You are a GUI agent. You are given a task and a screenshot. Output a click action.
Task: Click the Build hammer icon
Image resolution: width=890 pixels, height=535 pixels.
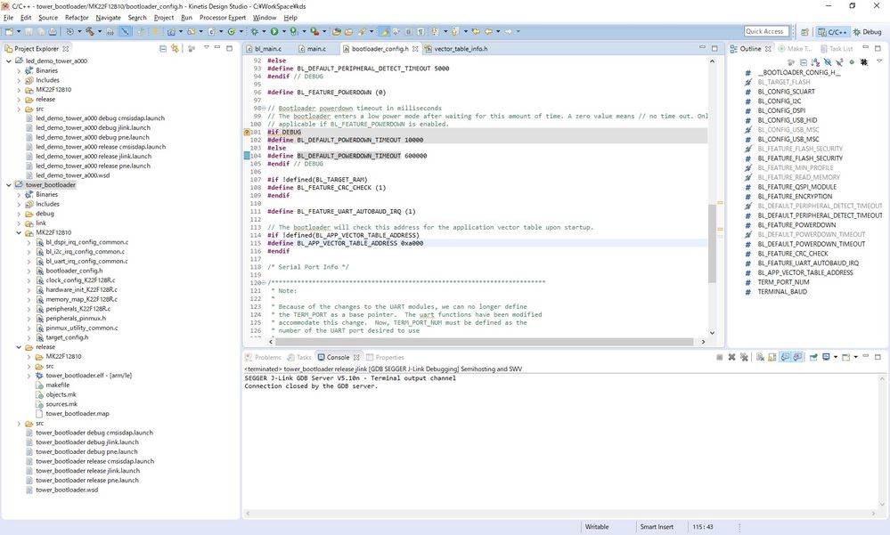[89, 32]
